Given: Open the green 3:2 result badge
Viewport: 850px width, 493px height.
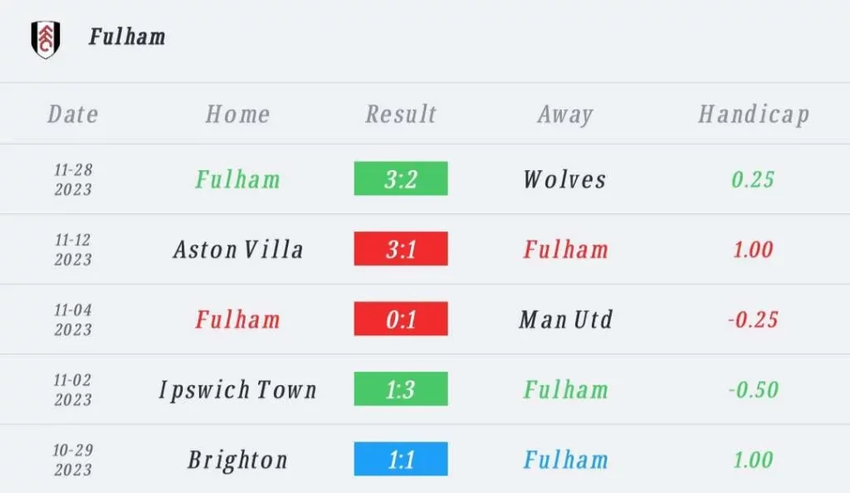Looking at the screenshot, I should [401, 179].
